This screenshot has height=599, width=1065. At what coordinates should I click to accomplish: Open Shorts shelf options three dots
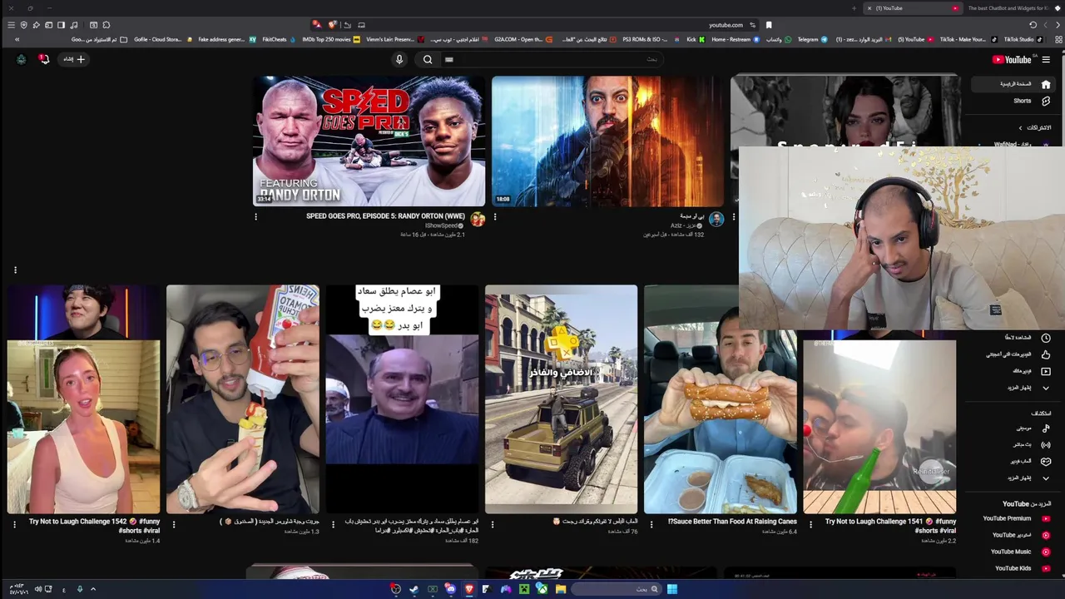[15, 270]
